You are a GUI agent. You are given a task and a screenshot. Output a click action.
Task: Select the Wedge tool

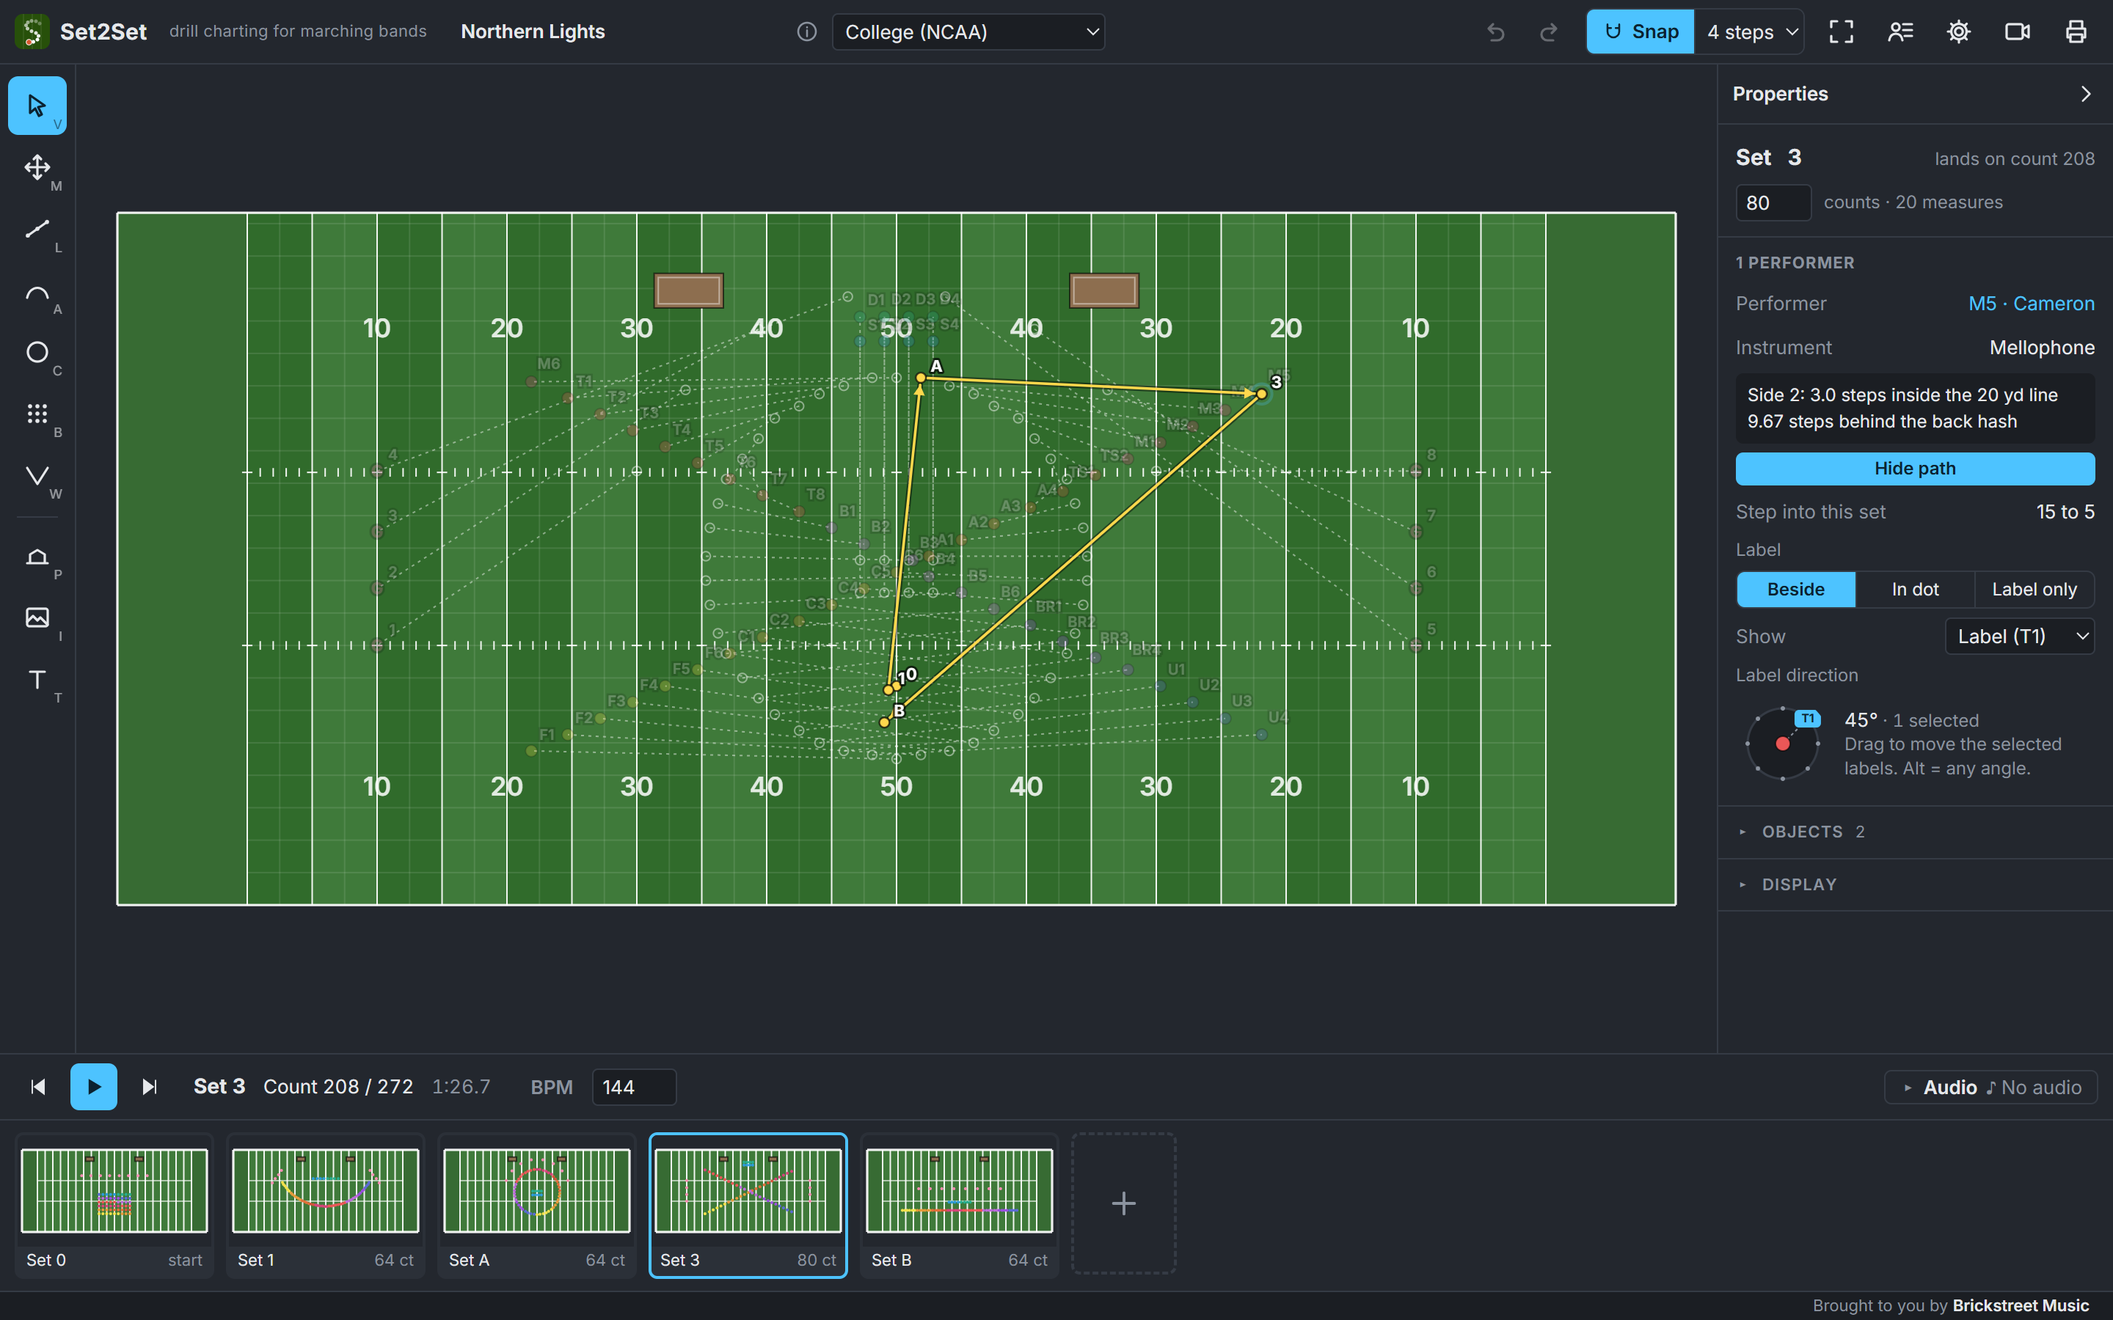pyautogui.click(x=37, y=476)
